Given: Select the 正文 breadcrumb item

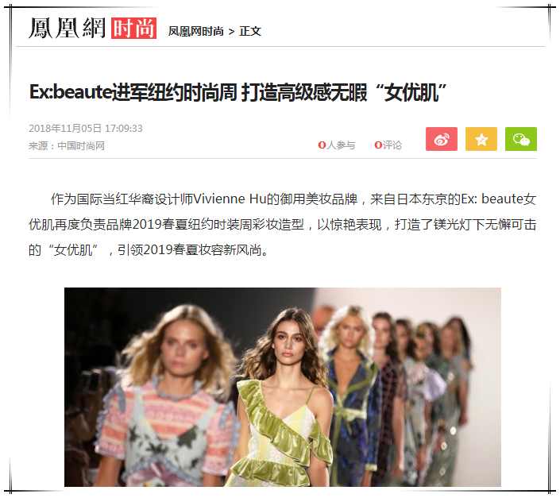Looking at the screenshot, I should click(250, 32).
